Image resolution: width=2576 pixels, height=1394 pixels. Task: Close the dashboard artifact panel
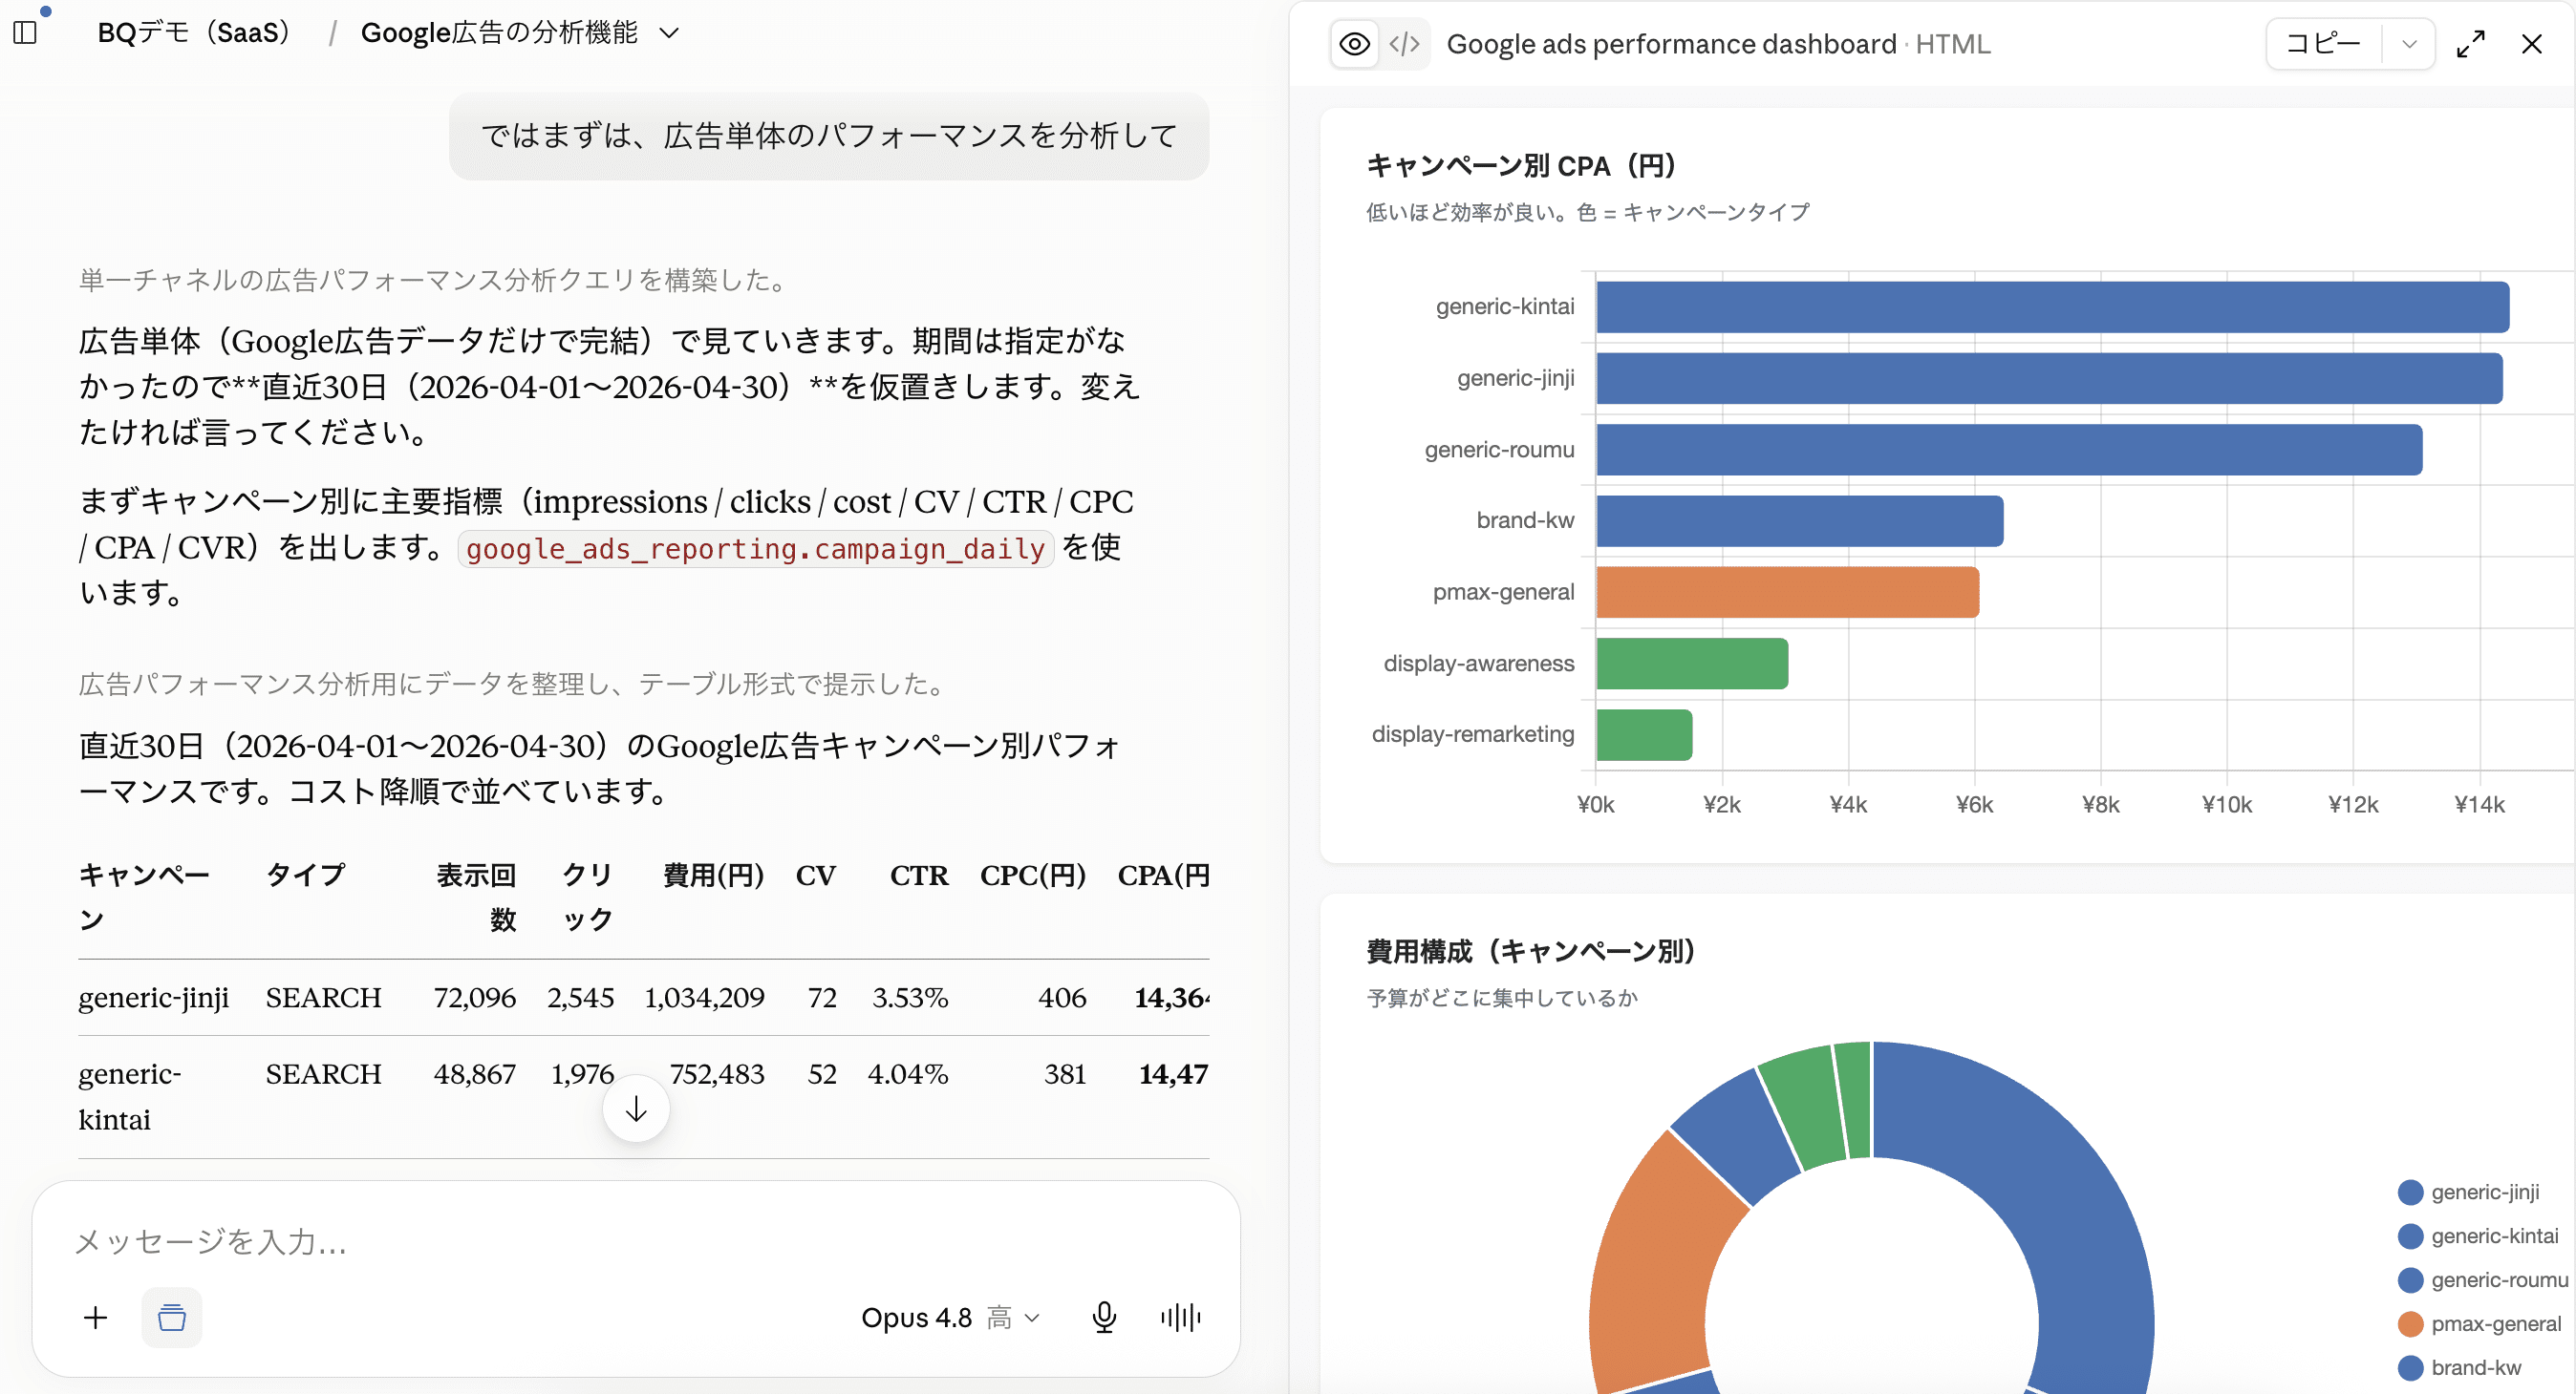point(2531,44)
